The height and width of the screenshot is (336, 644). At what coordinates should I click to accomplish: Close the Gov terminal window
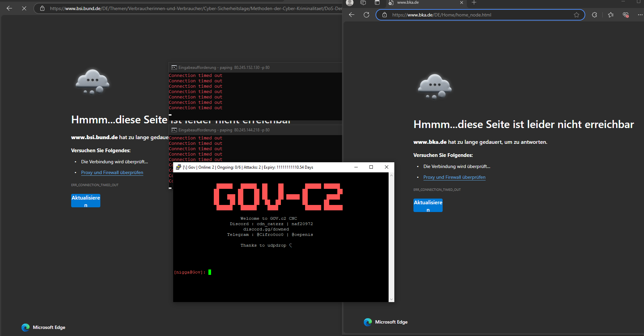pyautogui.click(x=387, y=167)
